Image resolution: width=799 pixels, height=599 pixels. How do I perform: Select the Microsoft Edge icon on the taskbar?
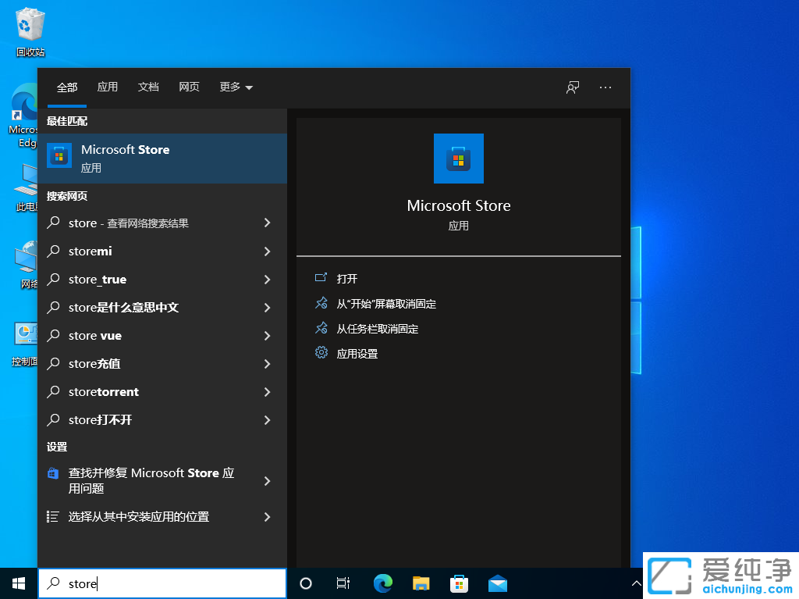382,583
